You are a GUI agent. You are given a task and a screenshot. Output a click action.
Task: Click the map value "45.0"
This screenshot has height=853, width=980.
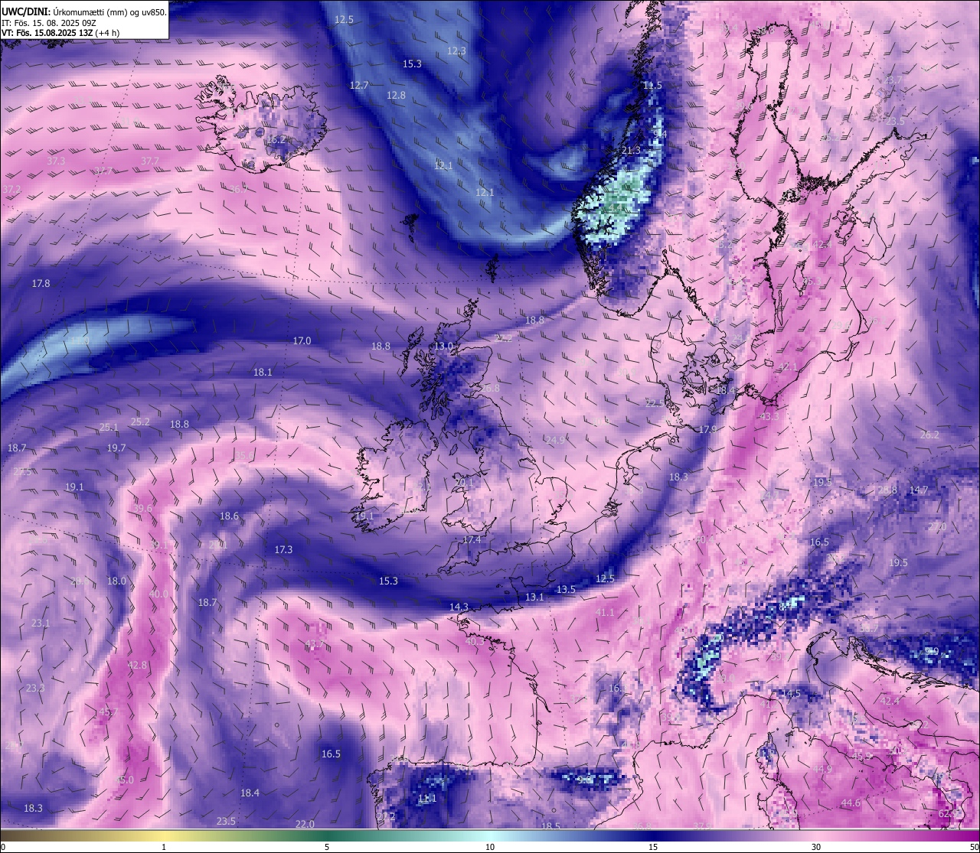point(124,780)
